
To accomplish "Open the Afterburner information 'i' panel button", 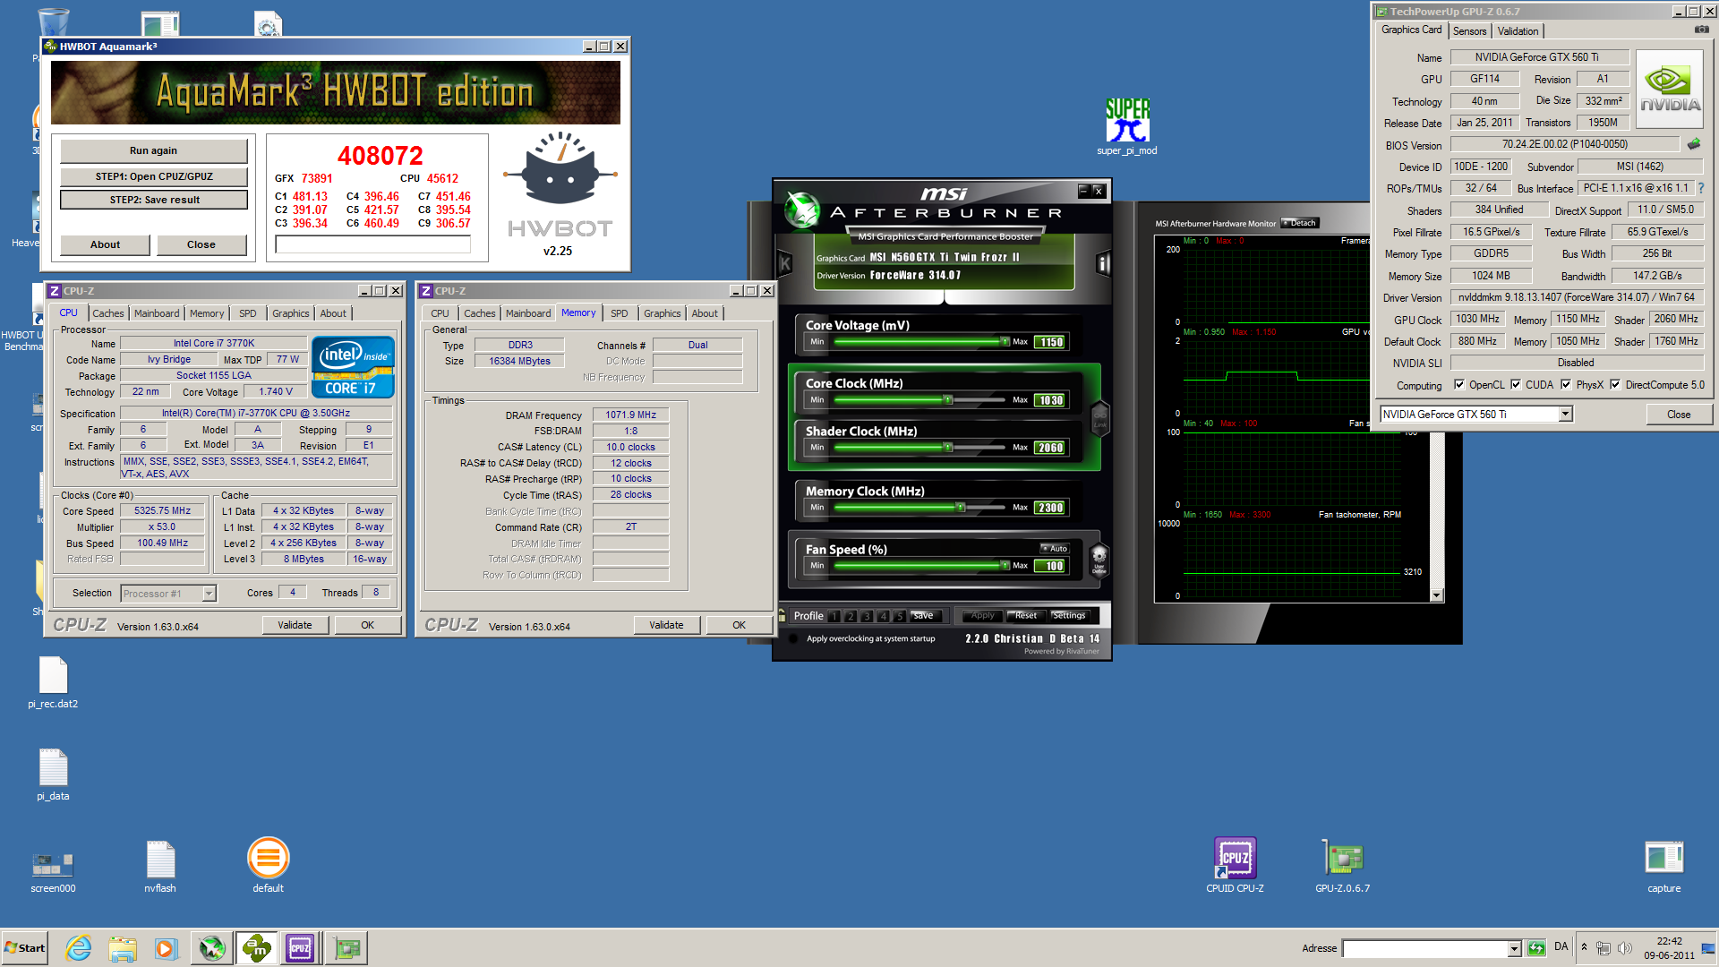I will [x=1103, y=263].
